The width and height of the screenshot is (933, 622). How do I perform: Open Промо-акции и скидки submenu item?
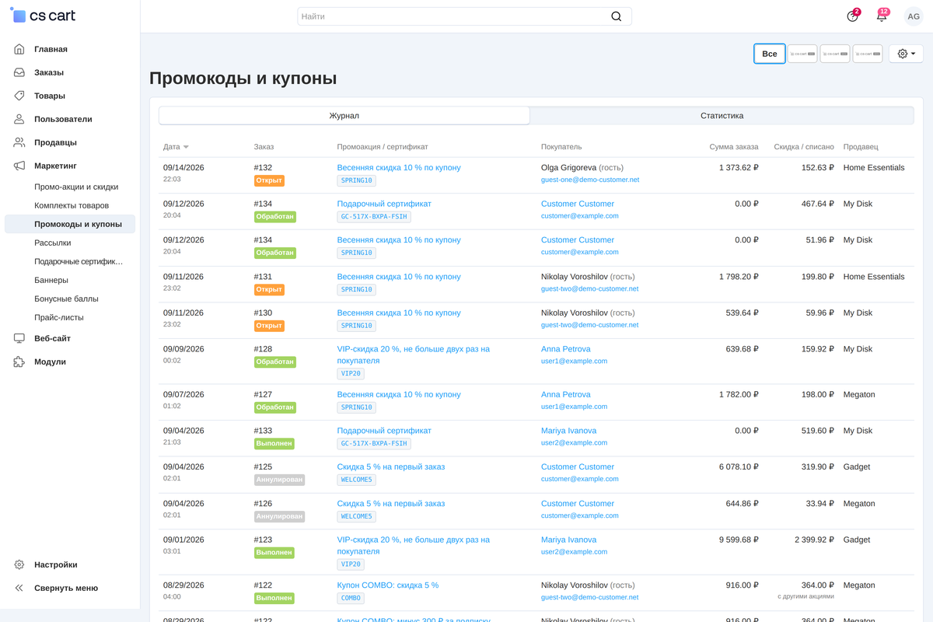76,187
